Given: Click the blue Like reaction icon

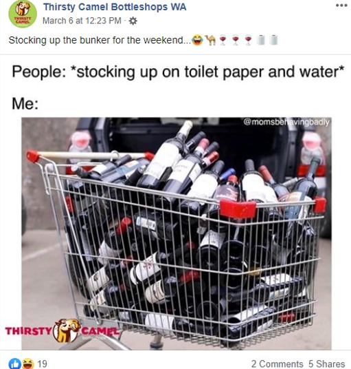Looking at the screenshot, I should pyautogui.click(x=14, y=363).
